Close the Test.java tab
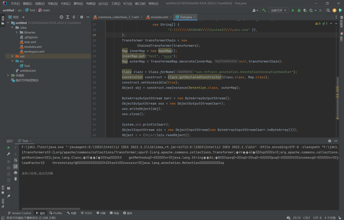This screenshot has height=220, width=344. 194,17
